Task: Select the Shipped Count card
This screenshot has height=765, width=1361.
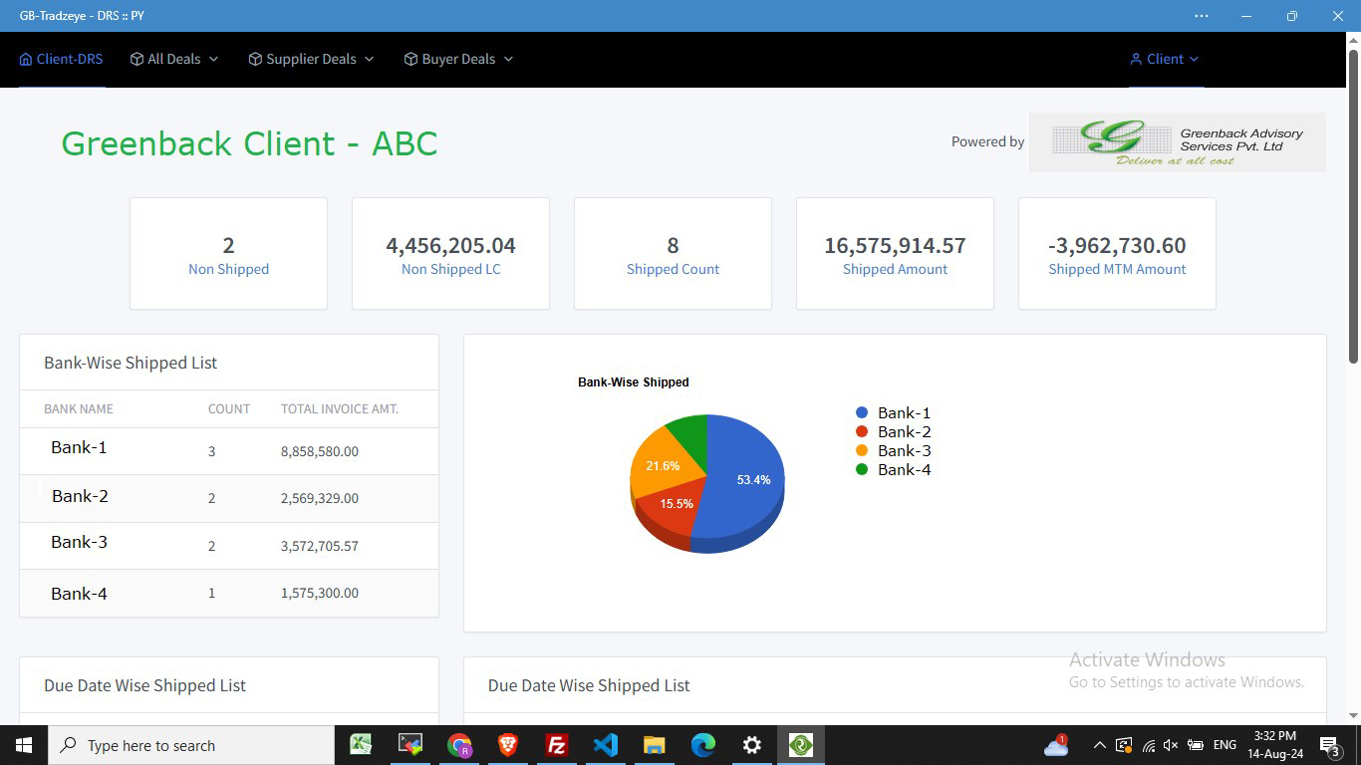Action: (x=673, y=253)
